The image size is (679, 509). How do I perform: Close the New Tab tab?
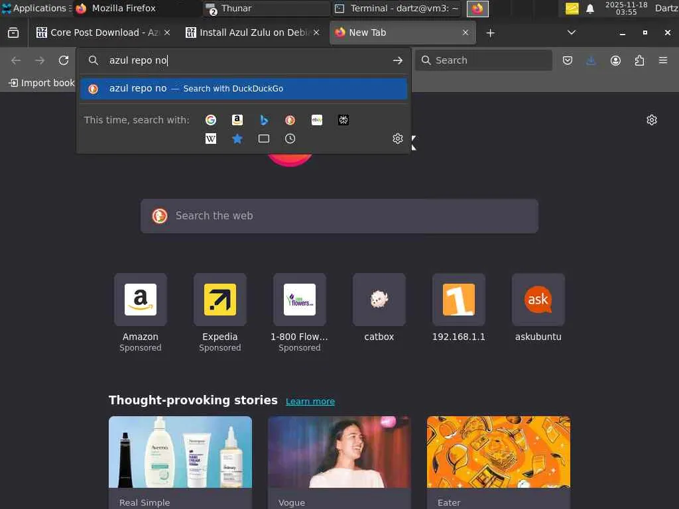465,33
